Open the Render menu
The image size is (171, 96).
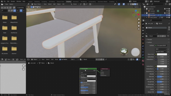click(13, 1)
